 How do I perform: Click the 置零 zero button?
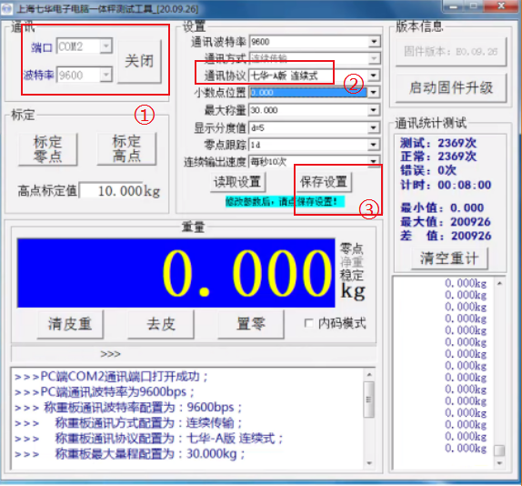(251, 324)
